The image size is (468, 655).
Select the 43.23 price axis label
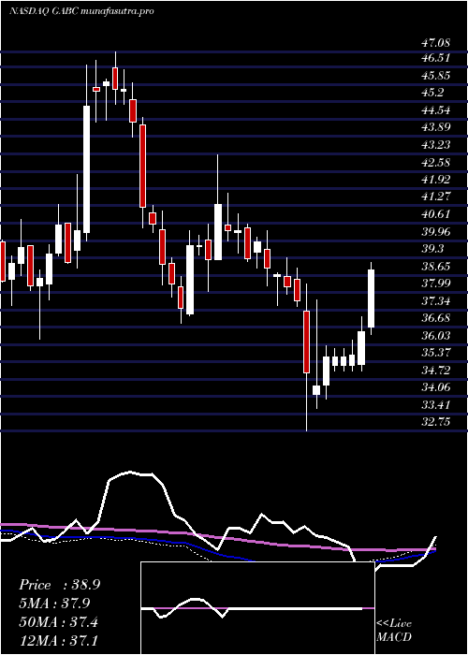tap(435, 145)
